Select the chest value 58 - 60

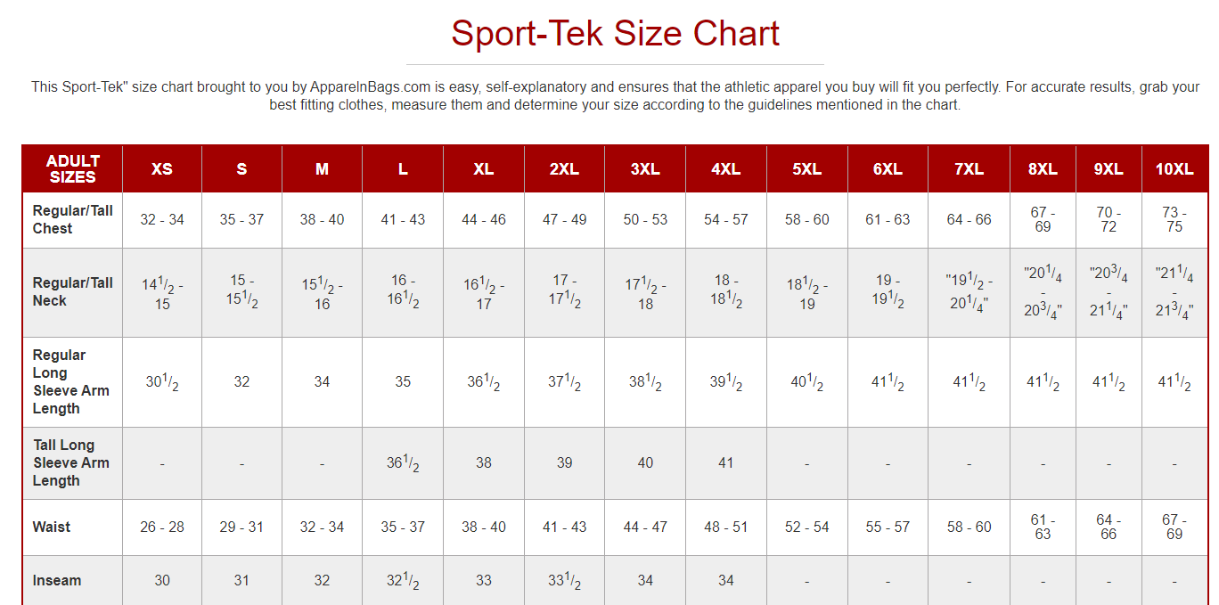806,219
